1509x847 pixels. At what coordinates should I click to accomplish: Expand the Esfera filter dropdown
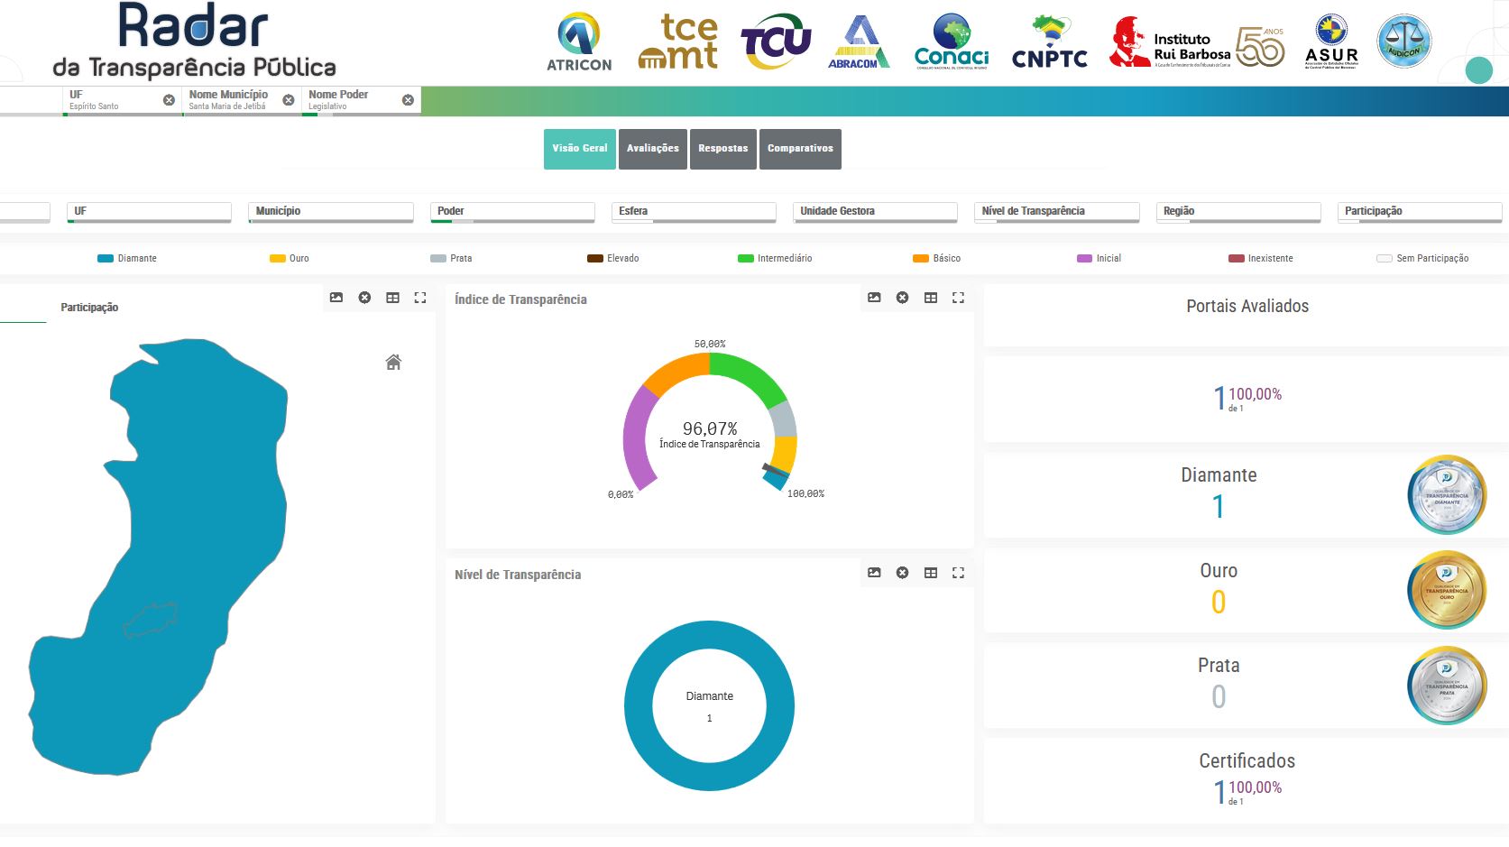point(693,211)
